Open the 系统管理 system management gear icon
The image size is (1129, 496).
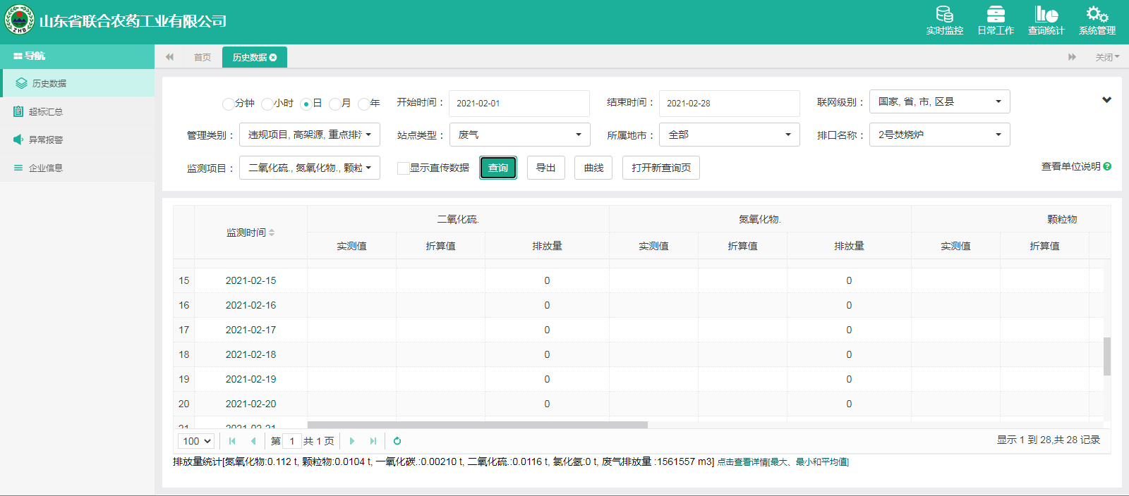point(1097,14)
